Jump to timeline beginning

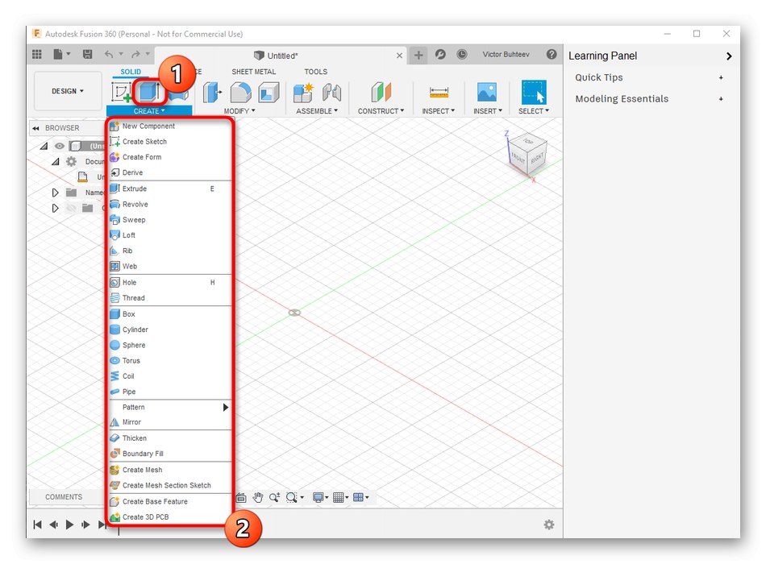[37, 525]
